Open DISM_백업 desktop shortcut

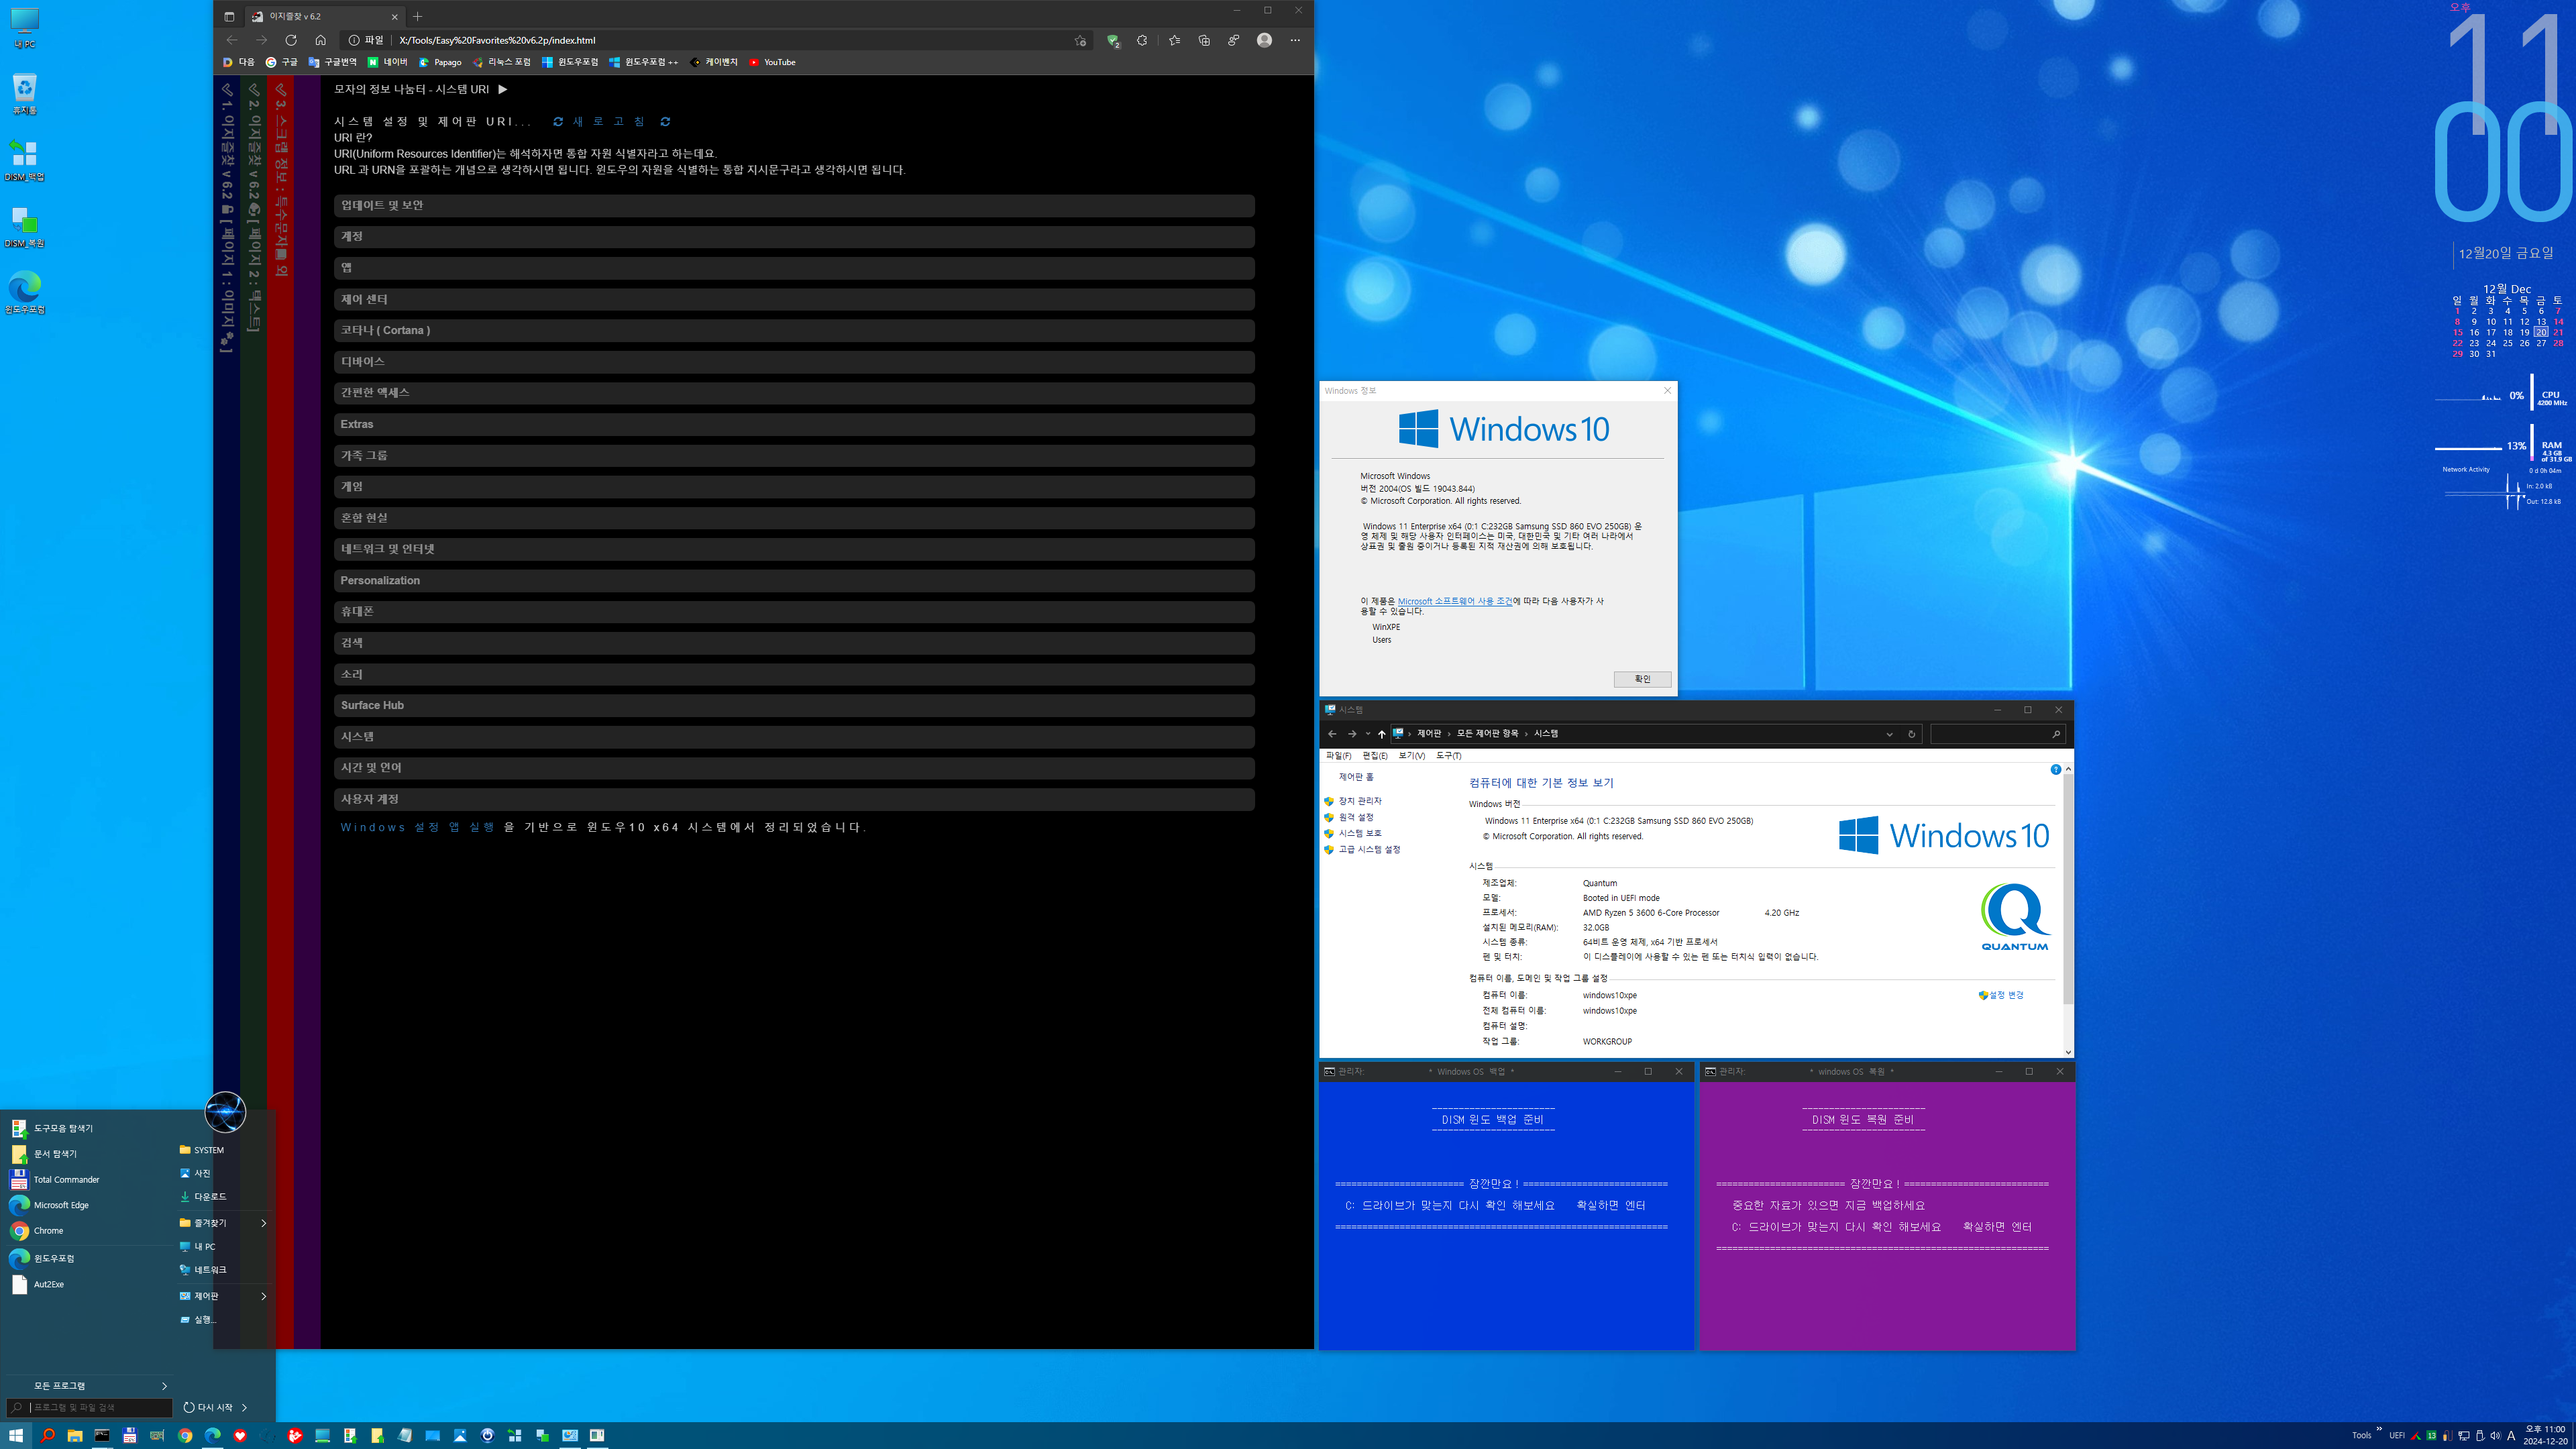[24, 160]
